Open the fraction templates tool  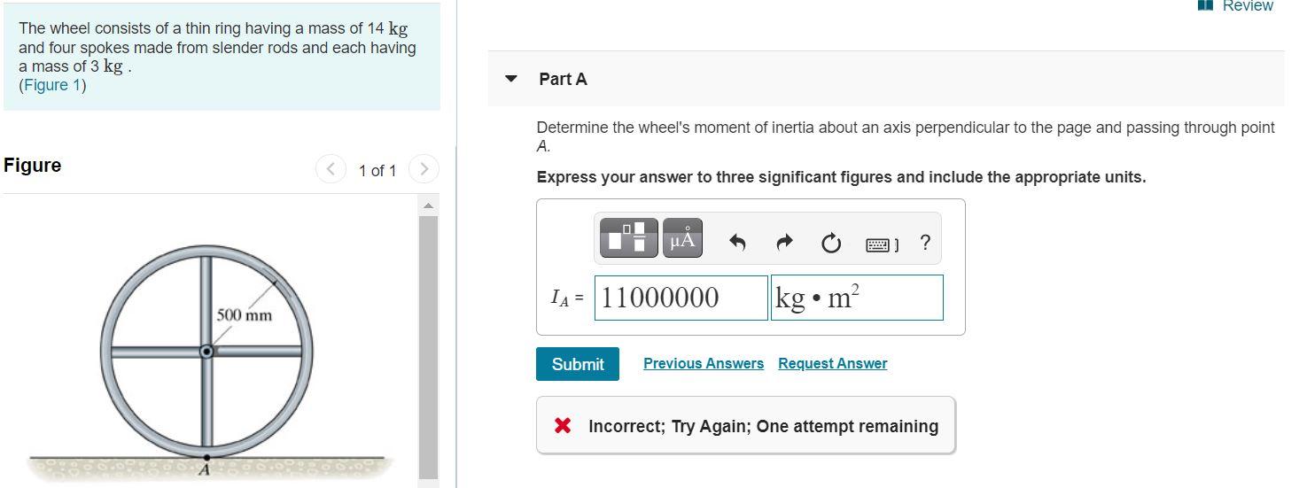pyautogui.click(x=629, y=238)
